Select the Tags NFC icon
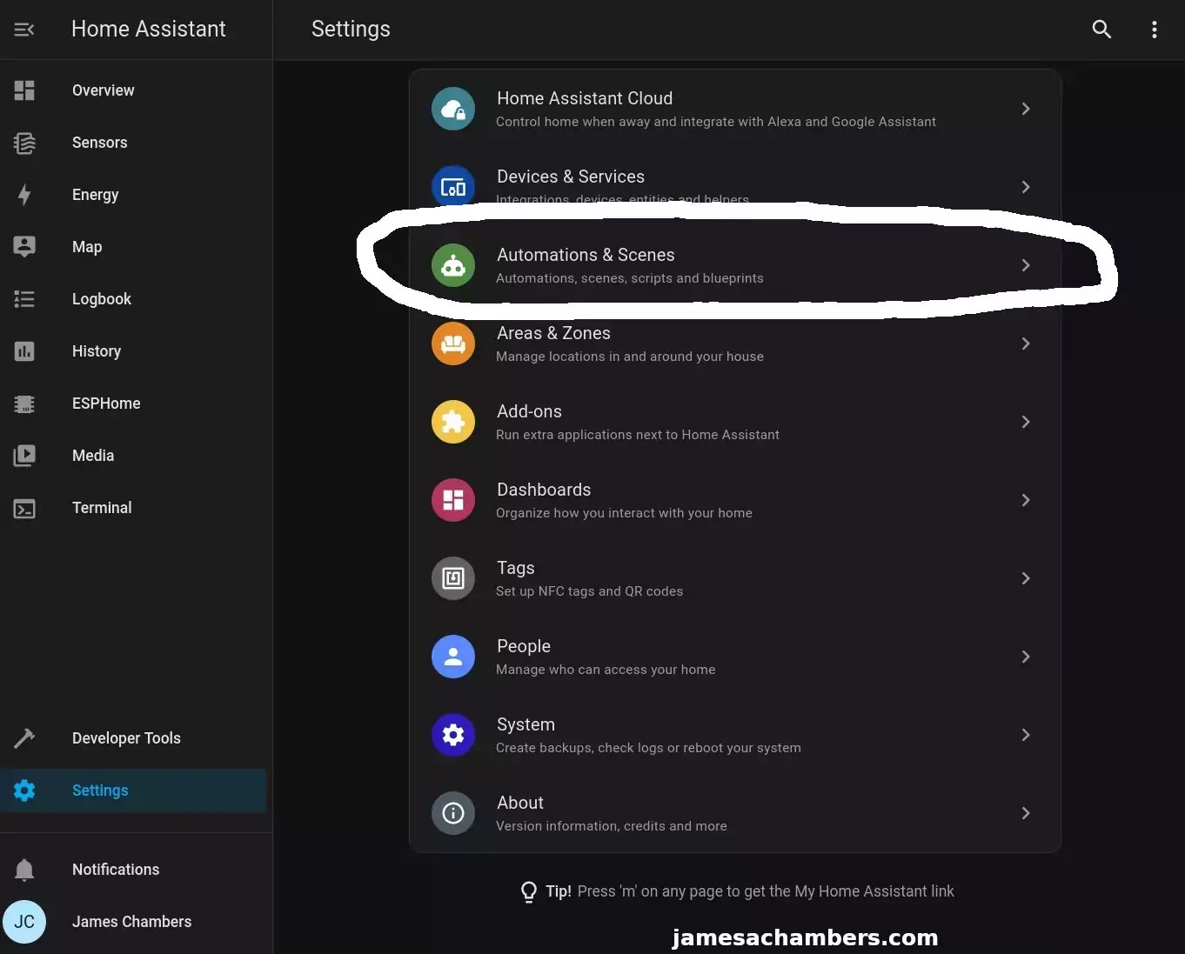 click(452, 578)
